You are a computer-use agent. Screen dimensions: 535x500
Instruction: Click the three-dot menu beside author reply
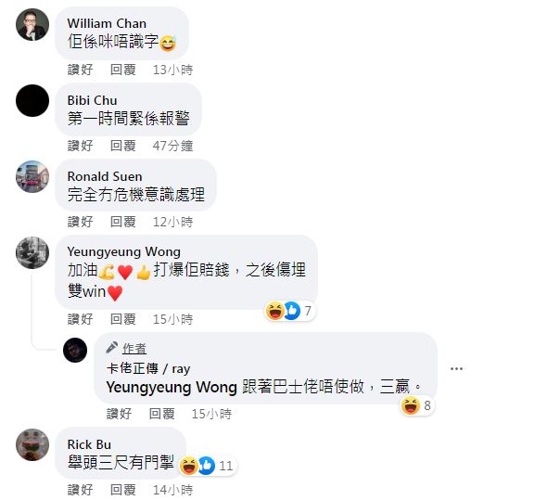pos(456,368)
